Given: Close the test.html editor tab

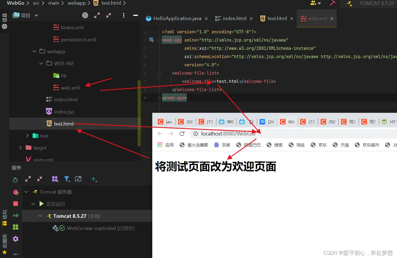Looking at the screenshot, I should (292, 19).
